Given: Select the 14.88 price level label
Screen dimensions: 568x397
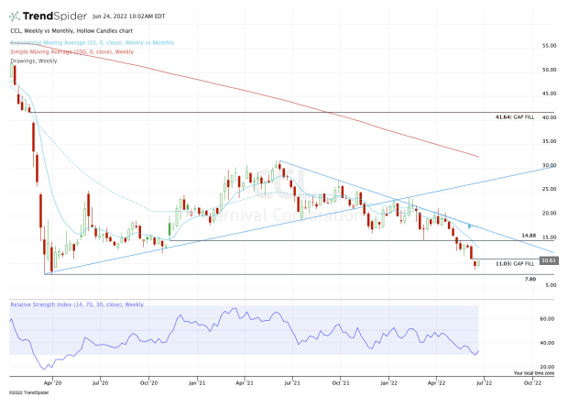Looking at the screenshot, I should pyautogui.click(x=527, y=236).
